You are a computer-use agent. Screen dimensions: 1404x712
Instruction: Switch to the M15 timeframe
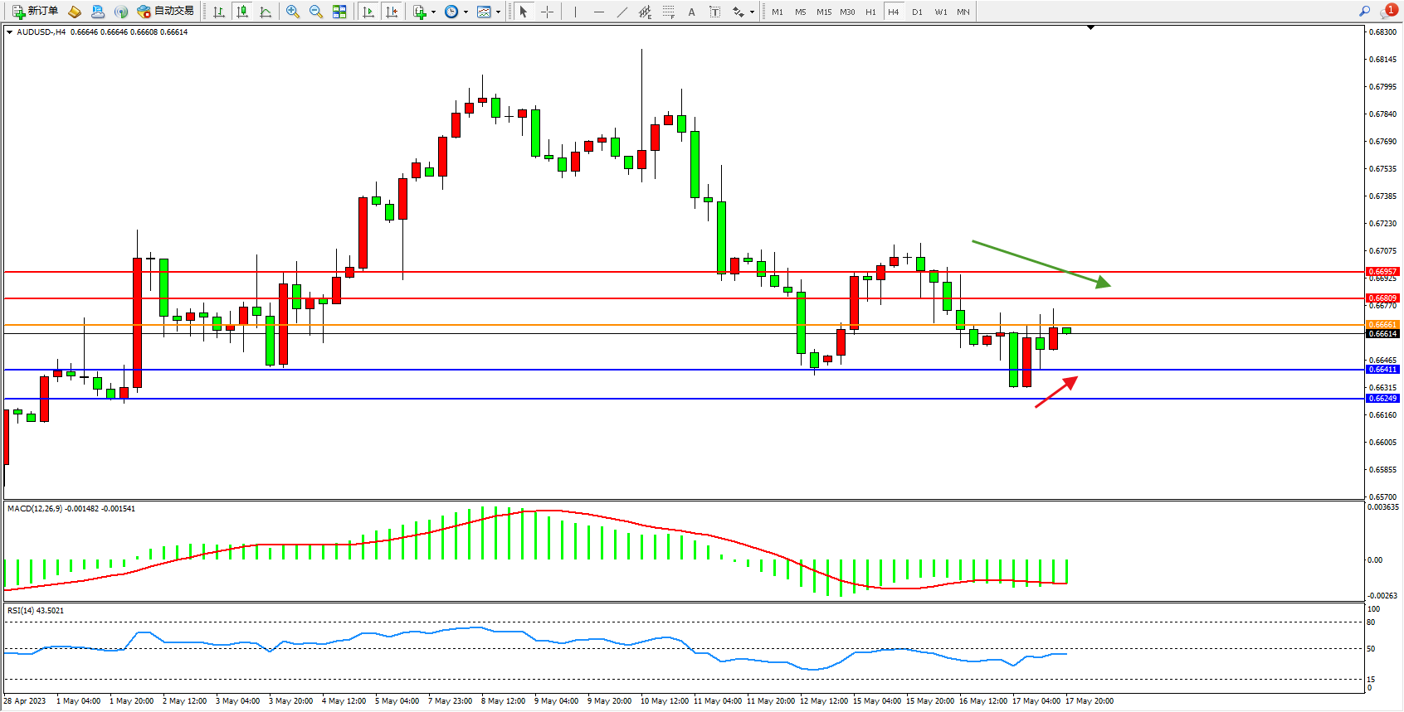(823, 12)
